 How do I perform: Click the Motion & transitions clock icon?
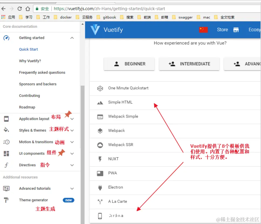tap(6, 142)
